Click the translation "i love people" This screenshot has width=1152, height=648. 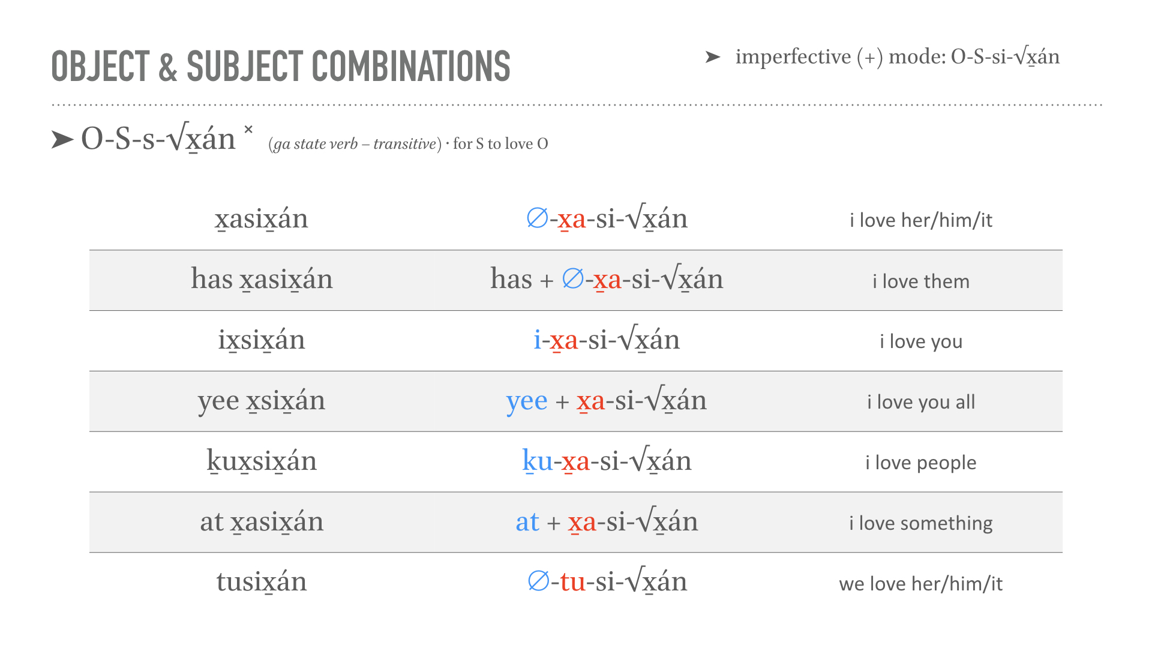pyautogui.click(x=920, y=463)
